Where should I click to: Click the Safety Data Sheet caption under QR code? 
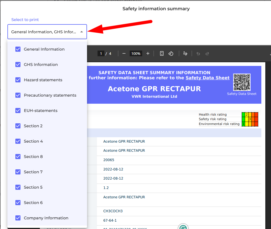(x=242, y=94)
